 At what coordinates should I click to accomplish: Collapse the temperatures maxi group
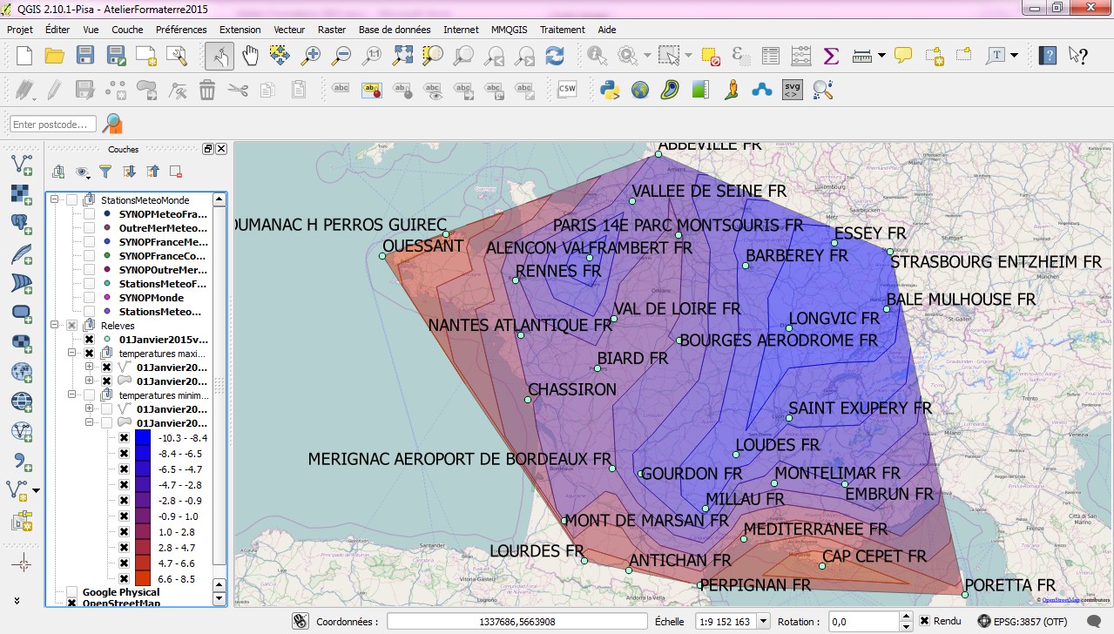[x=72, y=354]
